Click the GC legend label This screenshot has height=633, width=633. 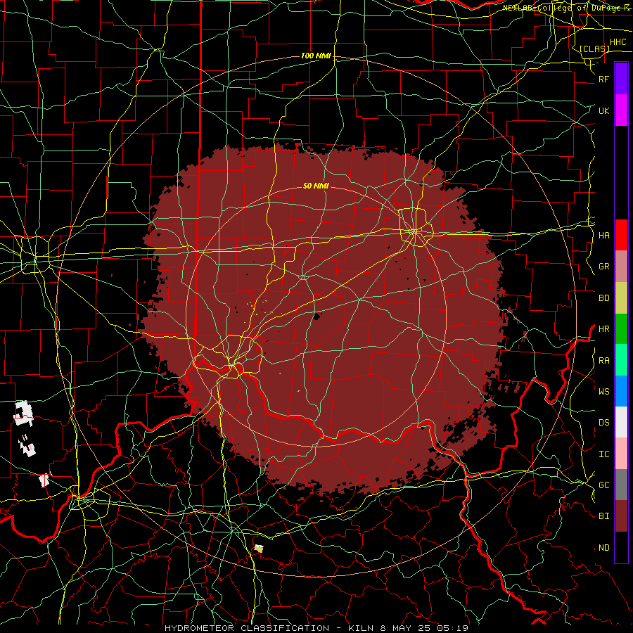[604, 485]
